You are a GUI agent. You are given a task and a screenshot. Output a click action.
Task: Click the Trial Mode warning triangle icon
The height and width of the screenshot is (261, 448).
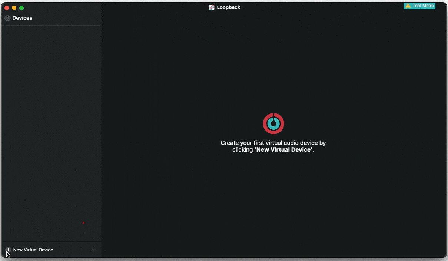click(408, 6)
